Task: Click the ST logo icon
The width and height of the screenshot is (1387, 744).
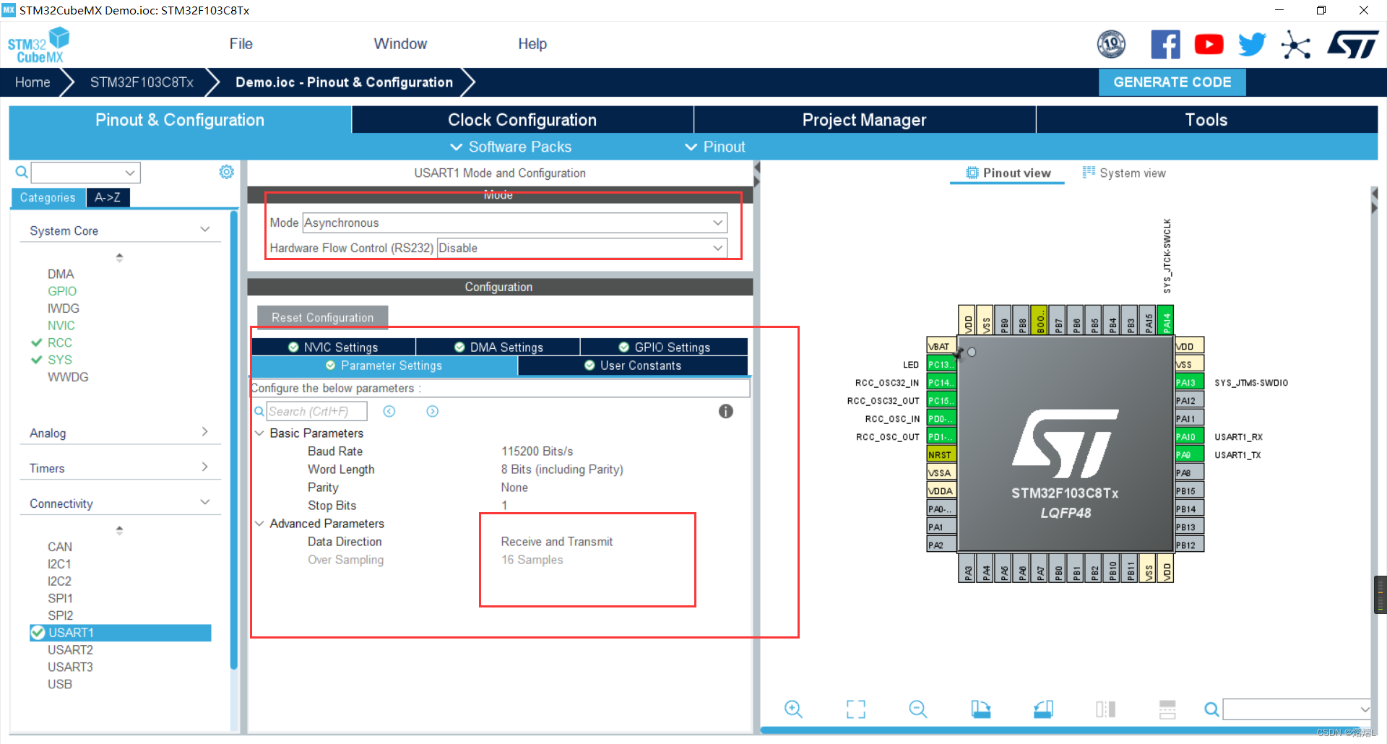Action: (x=1352, y=45)
